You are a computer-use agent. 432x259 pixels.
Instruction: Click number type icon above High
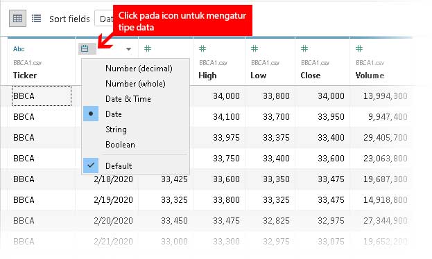coord(202,48)
